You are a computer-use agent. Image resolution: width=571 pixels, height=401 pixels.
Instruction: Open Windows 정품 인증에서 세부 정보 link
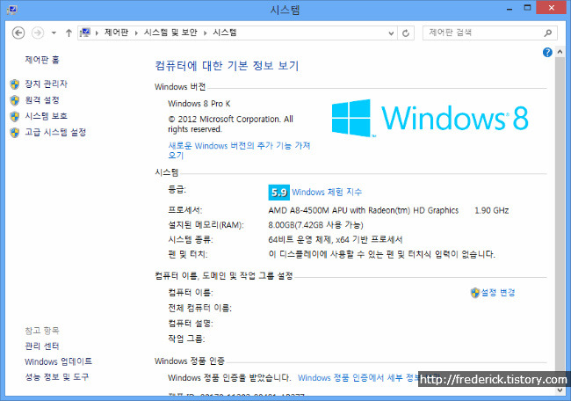[x=358, y=377]
